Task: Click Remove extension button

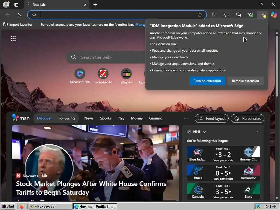Action: point(245,81)
